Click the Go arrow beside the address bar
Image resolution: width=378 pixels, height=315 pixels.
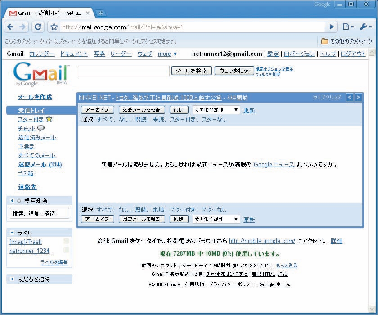[x=332, y=27]
